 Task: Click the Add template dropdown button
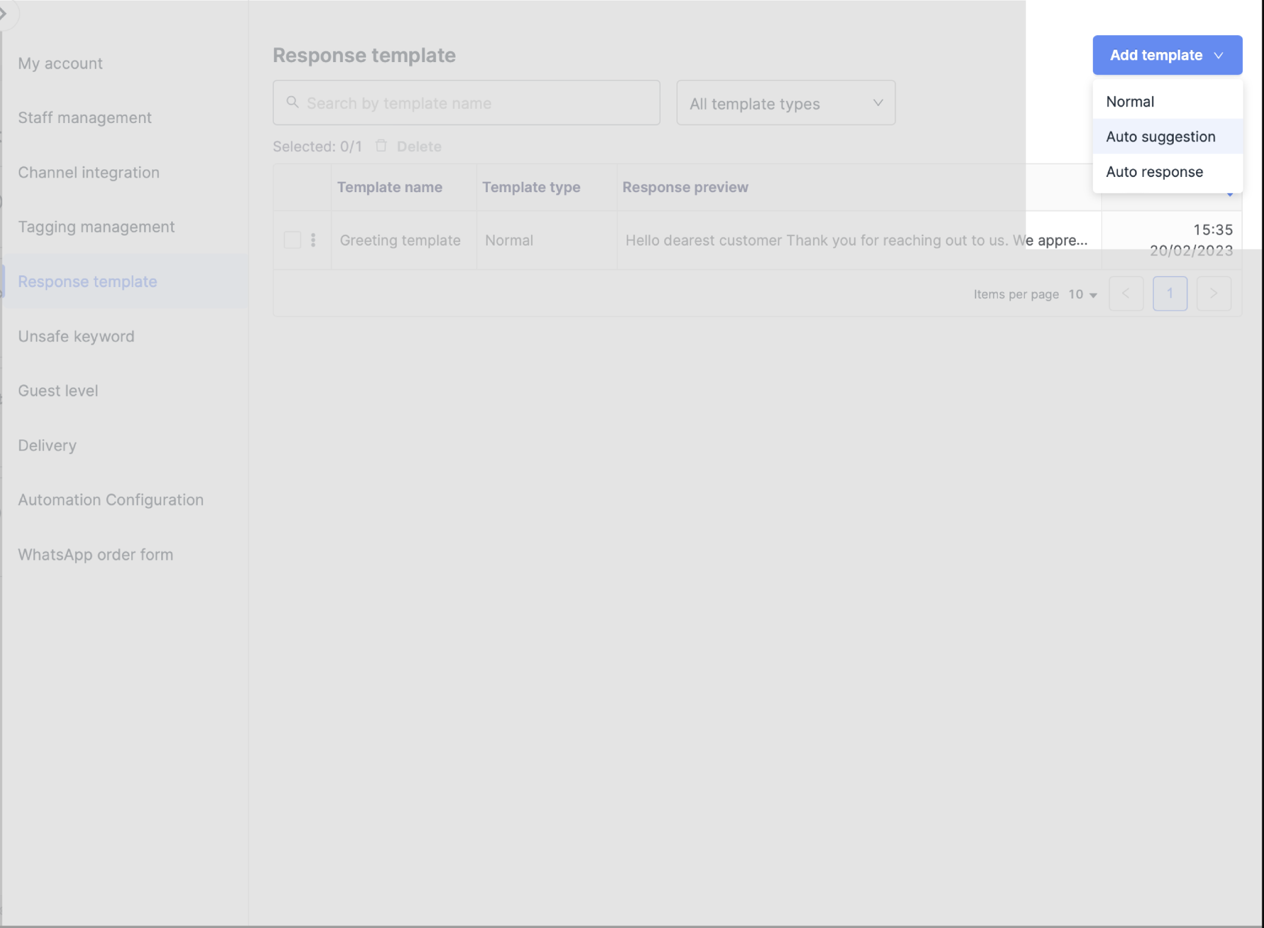pos(1167,55)
